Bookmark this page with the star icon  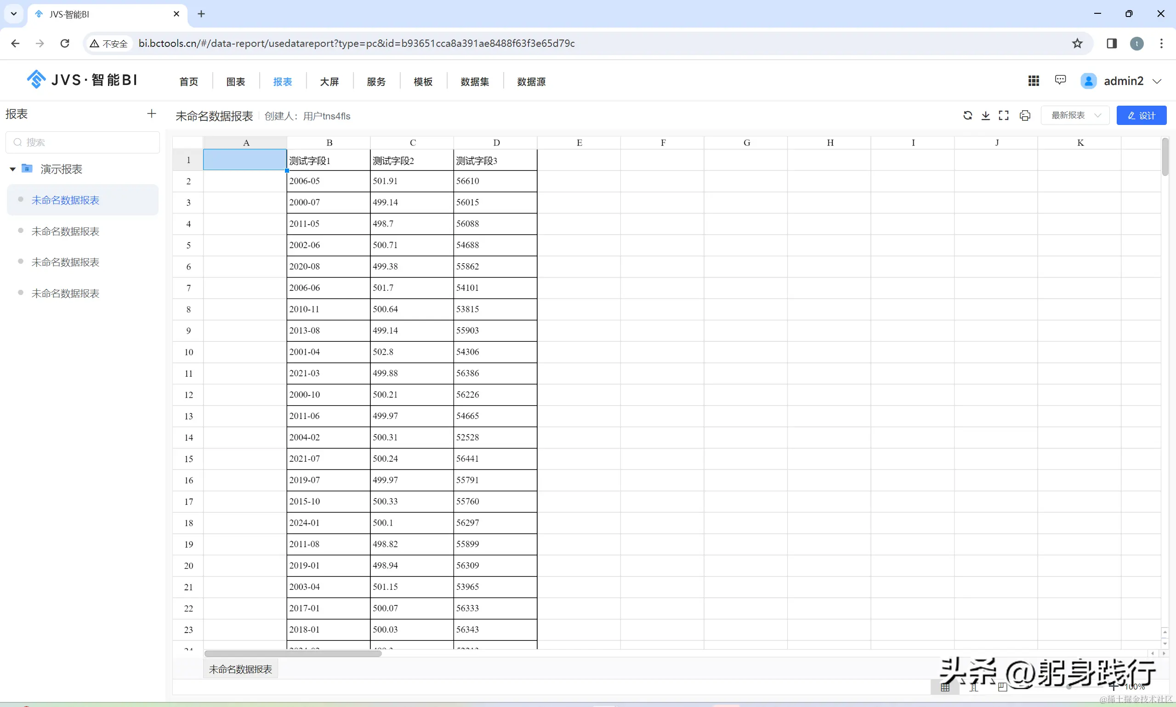point(1077,43)
